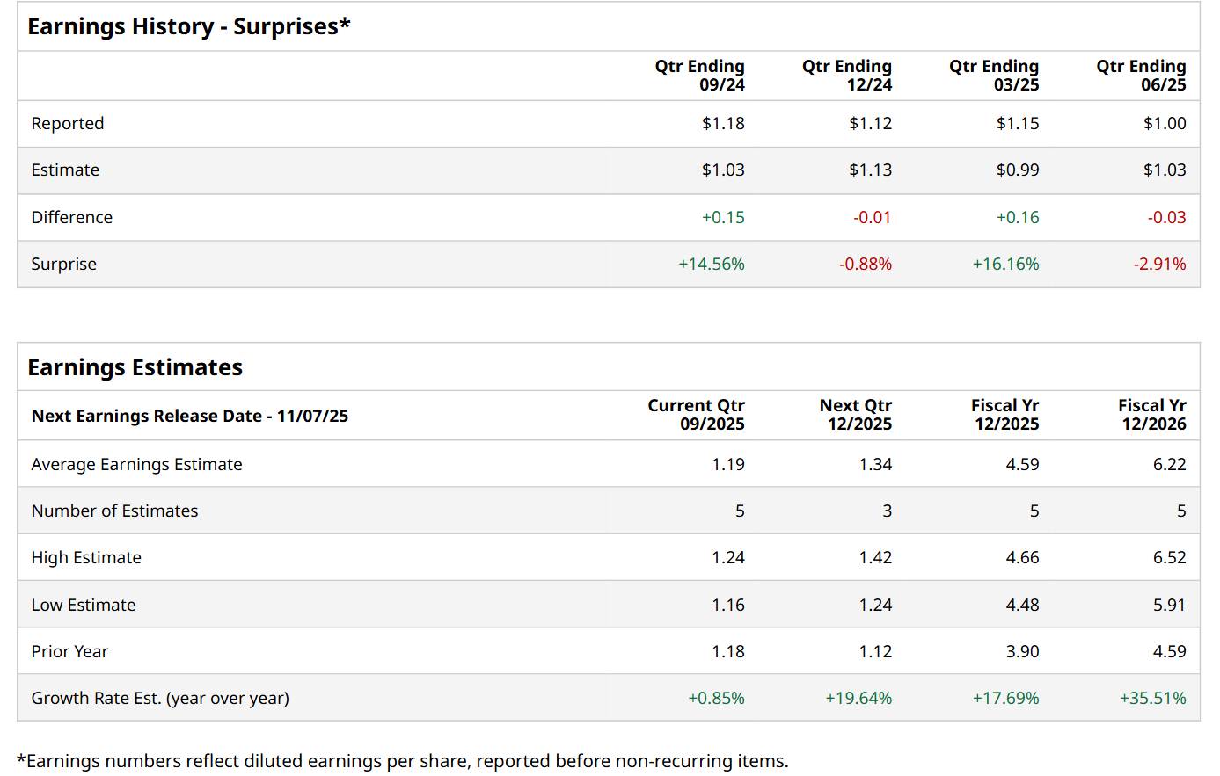Select the Qtr Ending 03/25 column header
The height and width of the screenshot is (776, 1220).
pyautogui.click(x=994, y=76)
